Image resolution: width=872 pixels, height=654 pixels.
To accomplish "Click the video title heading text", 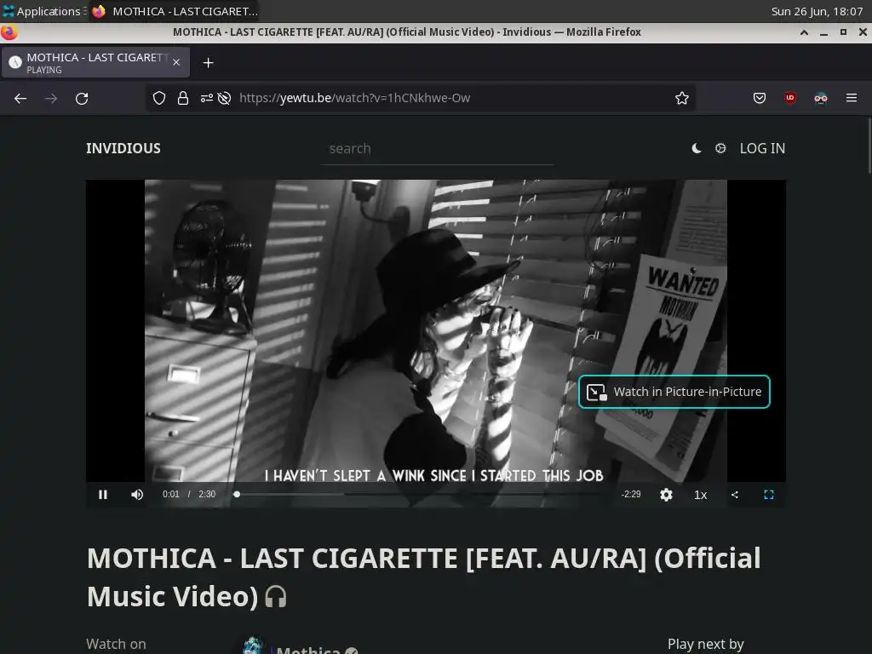I will point(423,577).
